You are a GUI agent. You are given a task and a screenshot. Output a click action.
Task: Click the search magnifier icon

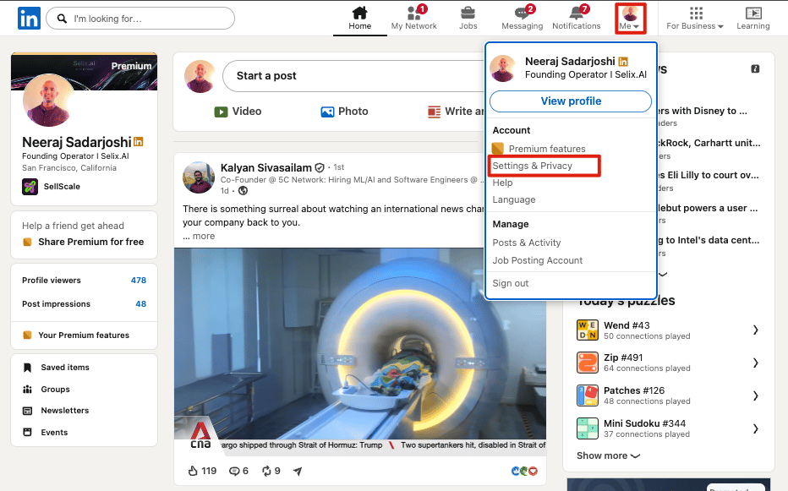pyautogui.click(x=62, y=19)
